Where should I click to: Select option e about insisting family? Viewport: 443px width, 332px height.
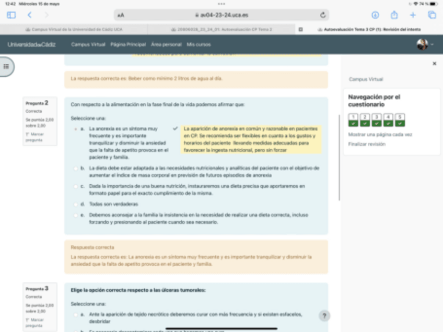coord(75,216)
